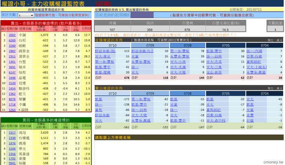Screen dimensions: 285x165
Task: Click 0709 selling broker 第一金-豐原 valued -82
Action: pyautogui.click(x=141, y=99)
